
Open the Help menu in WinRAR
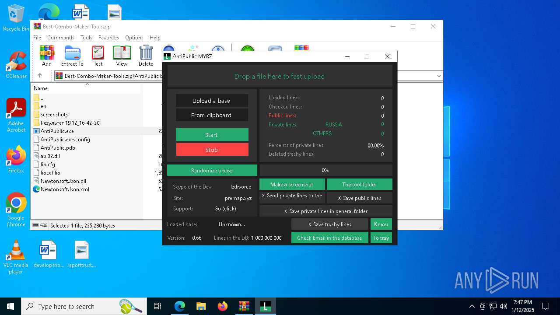[x=155, y=38]
